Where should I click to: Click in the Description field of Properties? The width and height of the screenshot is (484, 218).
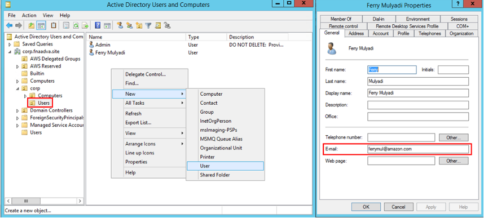point(418,105)
